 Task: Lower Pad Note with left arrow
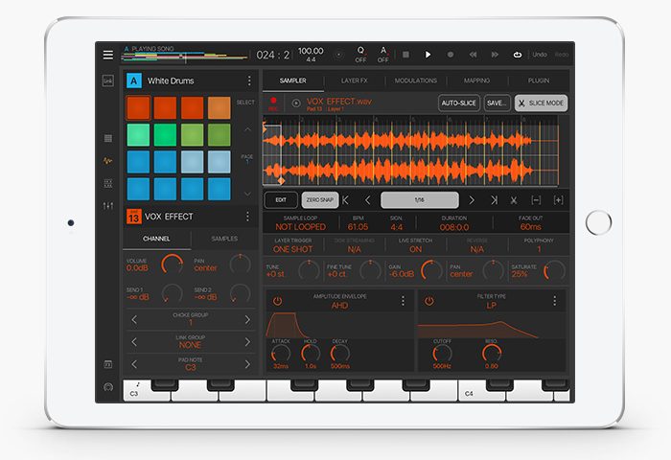tap(134, 364)
